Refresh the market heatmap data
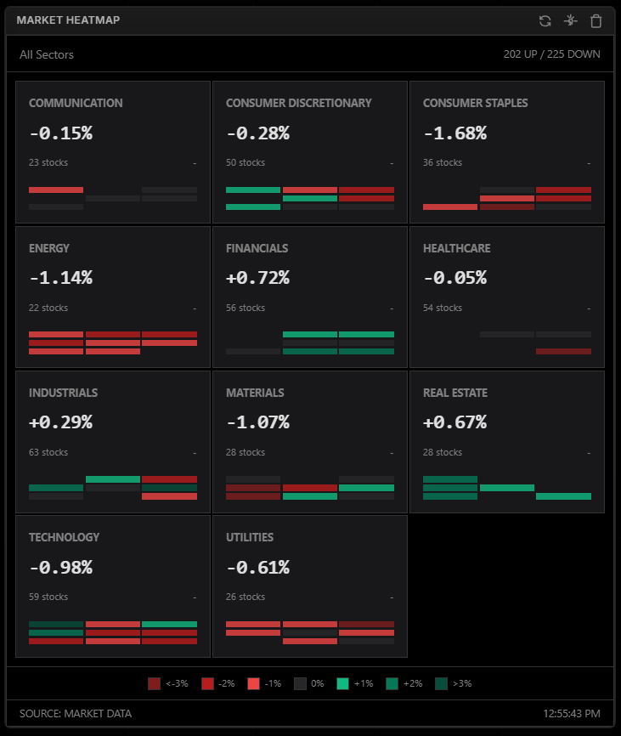 click(x=544, y=21)
